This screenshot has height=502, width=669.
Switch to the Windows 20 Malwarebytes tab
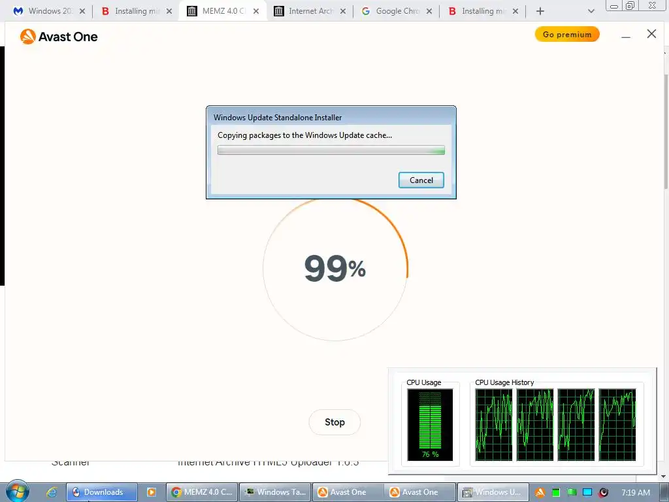49,11
